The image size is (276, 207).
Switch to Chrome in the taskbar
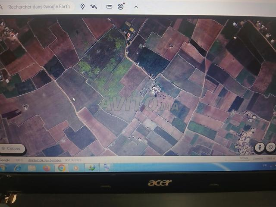tap(62, 168)
